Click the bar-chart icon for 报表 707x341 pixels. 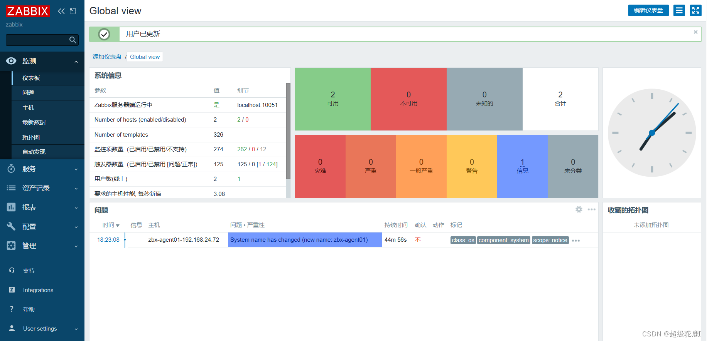pyautogui.click(x=11, y=207)
